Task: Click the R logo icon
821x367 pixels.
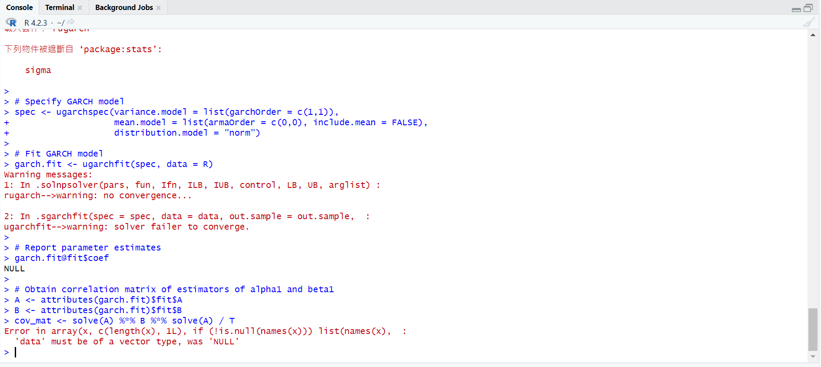Action: tap(11, 22)
